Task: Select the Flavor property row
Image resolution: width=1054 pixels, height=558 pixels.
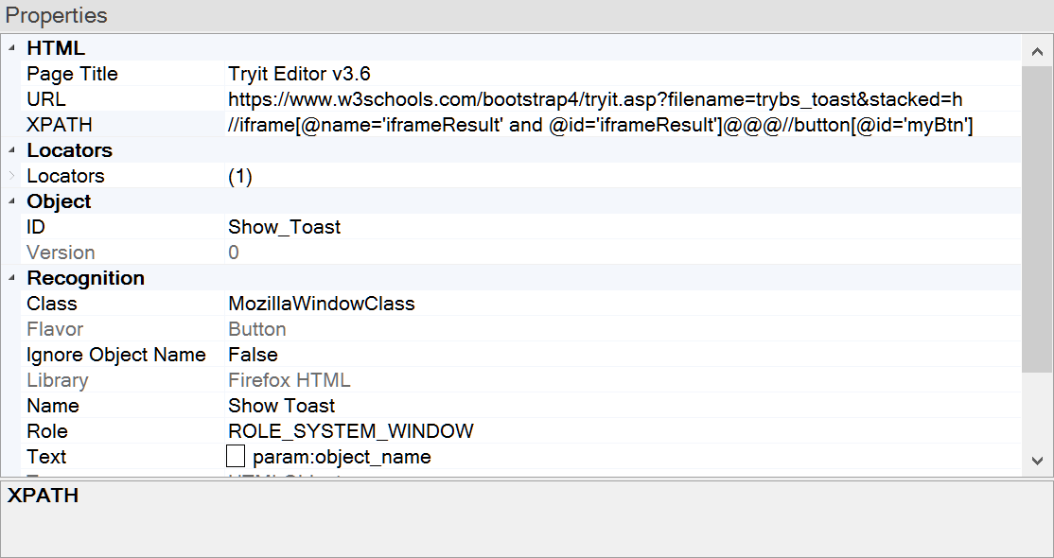Action: 55,329
